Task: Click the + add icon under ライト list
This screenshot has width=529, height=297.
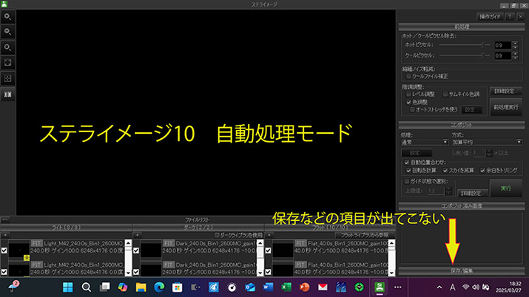Action: pyautogui.click(x=5, y=235)
